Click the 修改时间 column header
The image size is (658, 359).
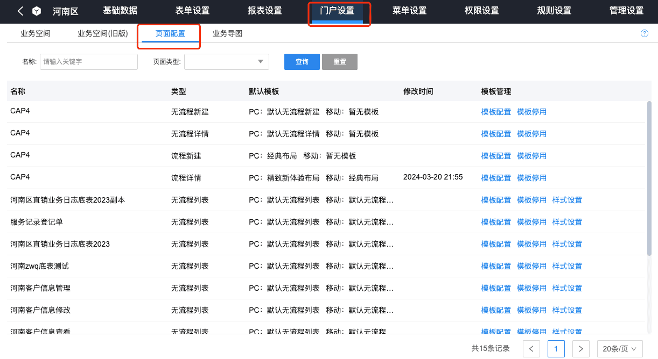[x=418, y=91]
